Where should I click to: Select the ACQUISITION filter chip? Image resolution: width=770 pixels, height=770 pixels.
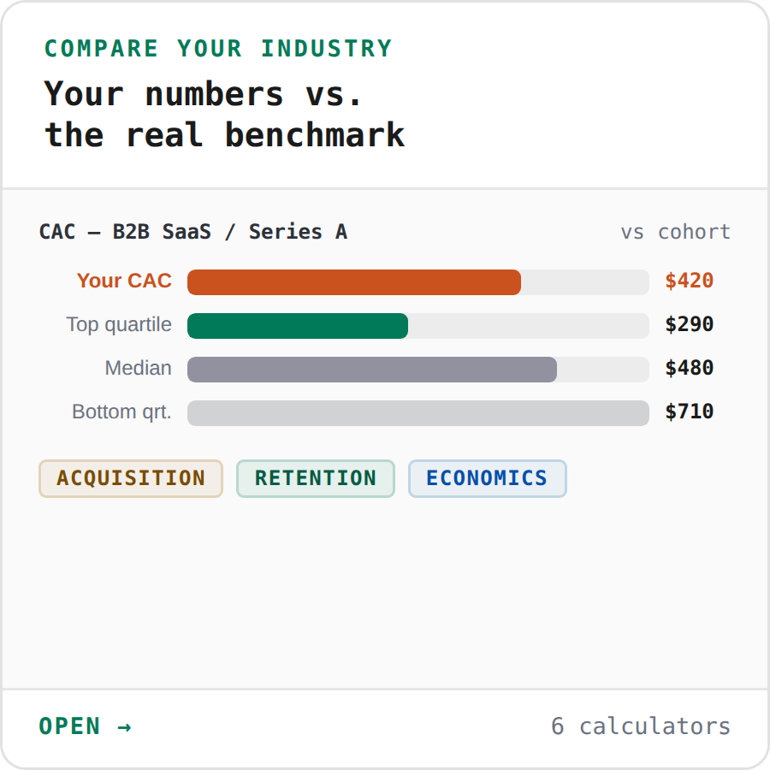click(x=130, y=478)
